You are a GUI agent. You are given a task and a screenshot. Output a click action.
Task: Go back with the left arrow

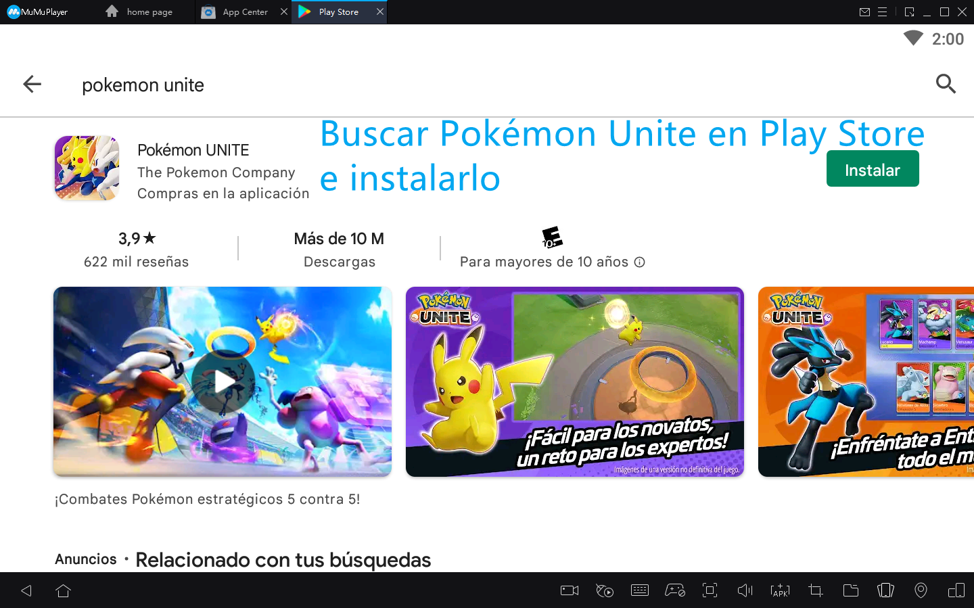point(32,84)
